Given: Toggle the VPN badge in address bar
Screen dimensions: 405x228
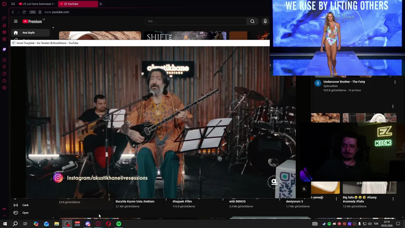Looking at the screenshot, I should [33, 12].
